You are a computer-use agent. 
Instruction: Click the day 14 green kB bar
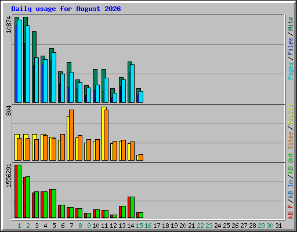[x=132, y=208]
